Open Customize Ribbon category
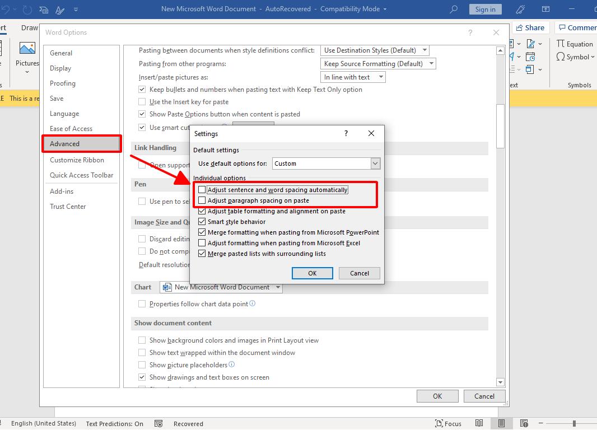 pyautogui.click(x=77, y=160)
